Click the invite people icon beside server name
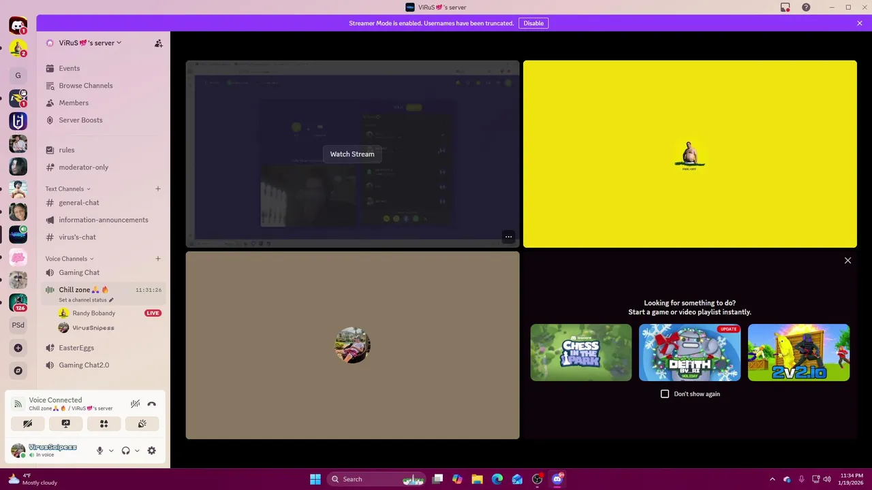 [158, 43]
